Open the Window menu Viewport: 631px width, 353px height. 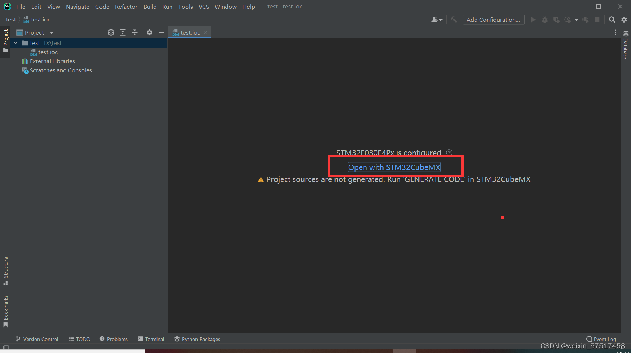pos(225,7)
